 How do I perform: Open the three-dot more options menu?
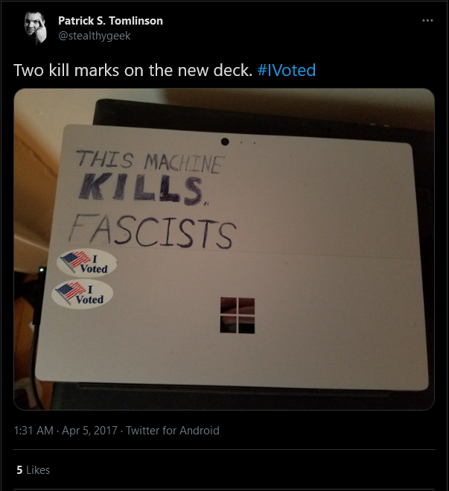click(x=427, y=21)
